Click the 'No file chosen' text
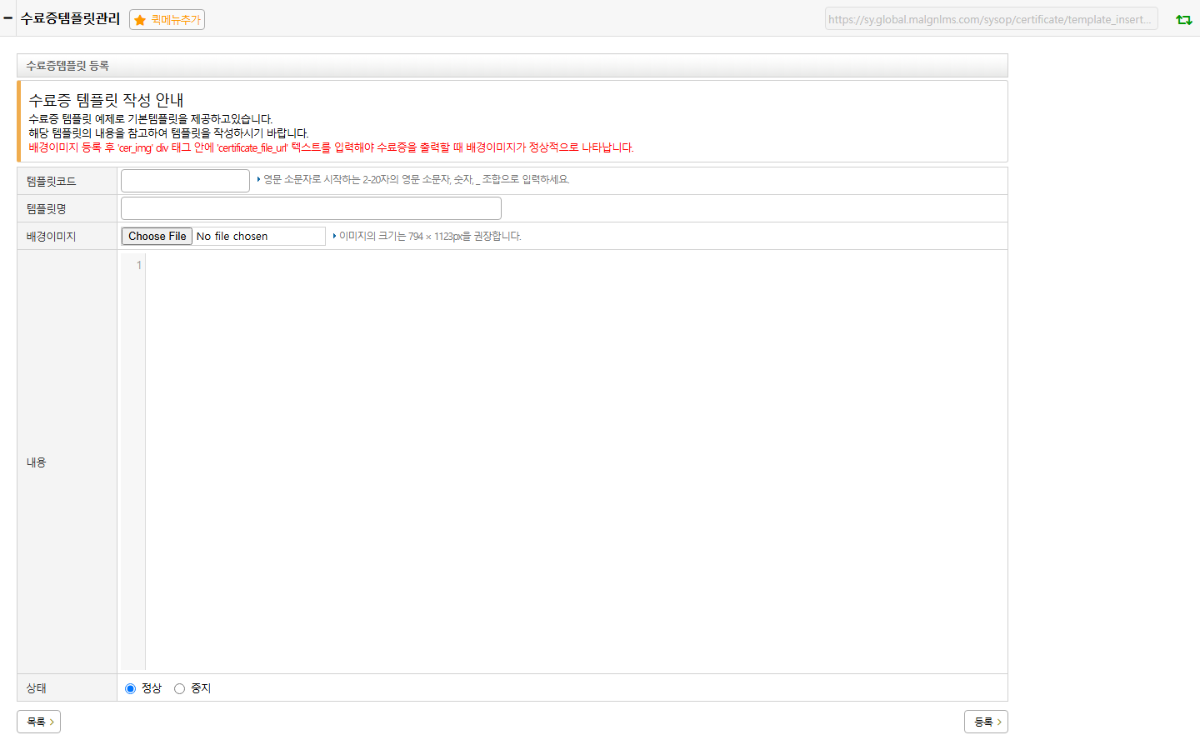This screenshot has height=750, width=1200. (x=232, y=237)
